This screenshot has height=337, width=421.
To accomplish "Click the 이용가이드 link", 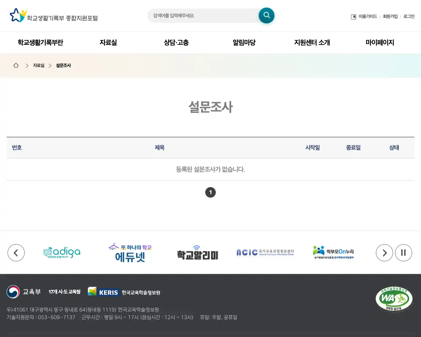I will tap(368, 16).
